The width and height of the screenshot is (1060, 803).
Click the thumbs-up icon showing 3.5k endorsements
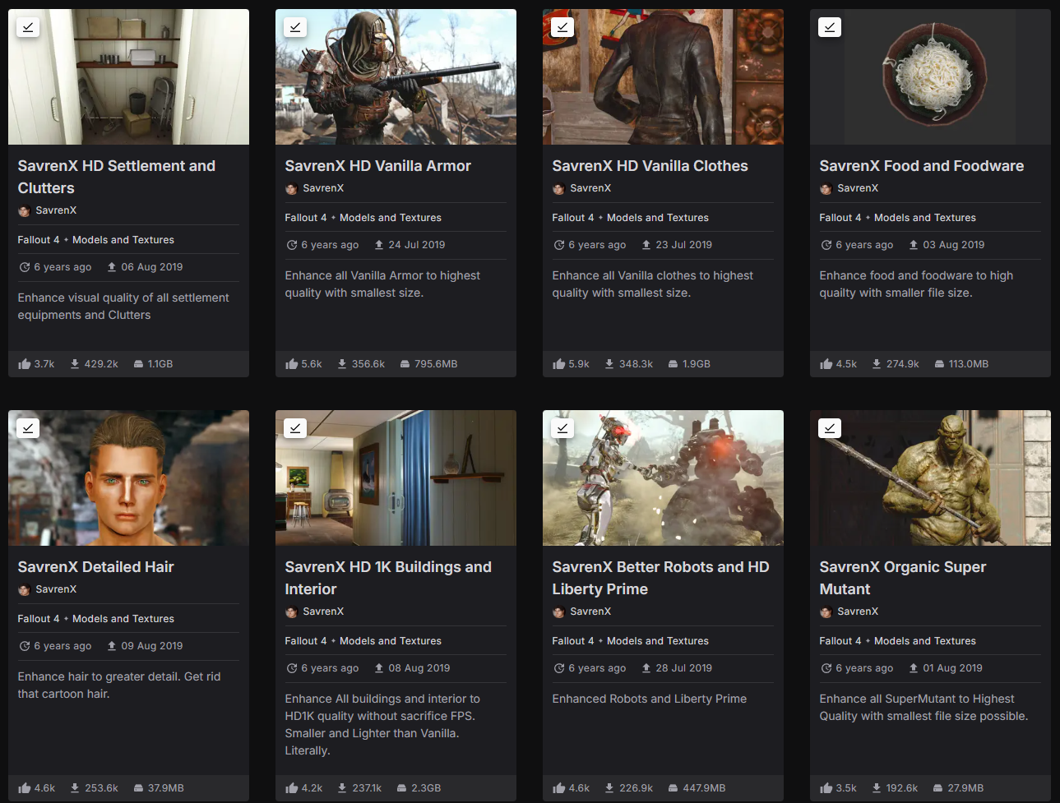(826, 787)
